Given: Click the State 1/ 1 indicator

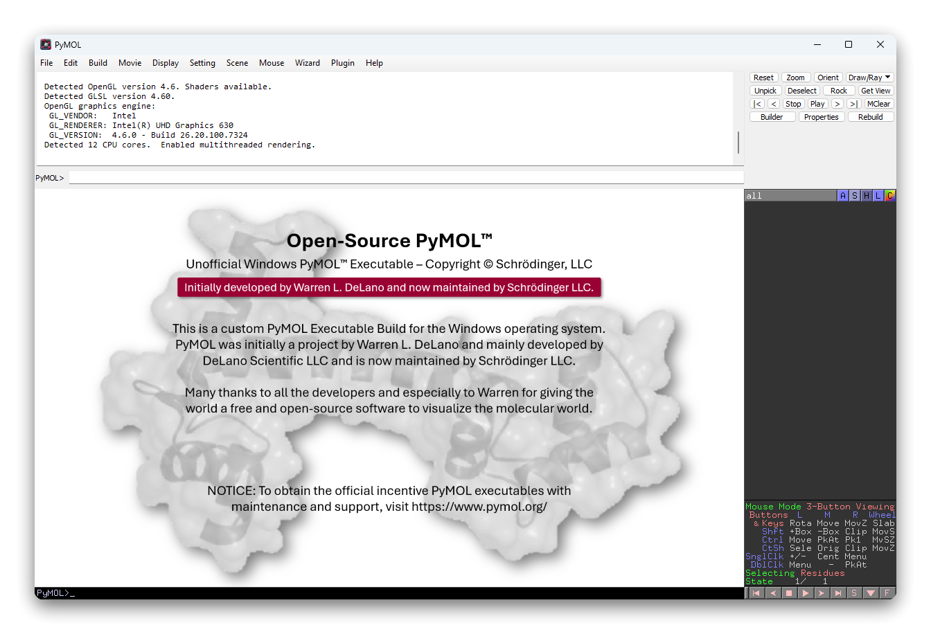Looking at the screenshot, I should coord(787,581).
